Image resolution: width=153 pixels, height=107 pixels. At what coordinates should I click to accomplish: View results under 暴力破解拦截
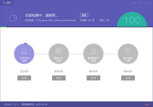pos(128,78)
